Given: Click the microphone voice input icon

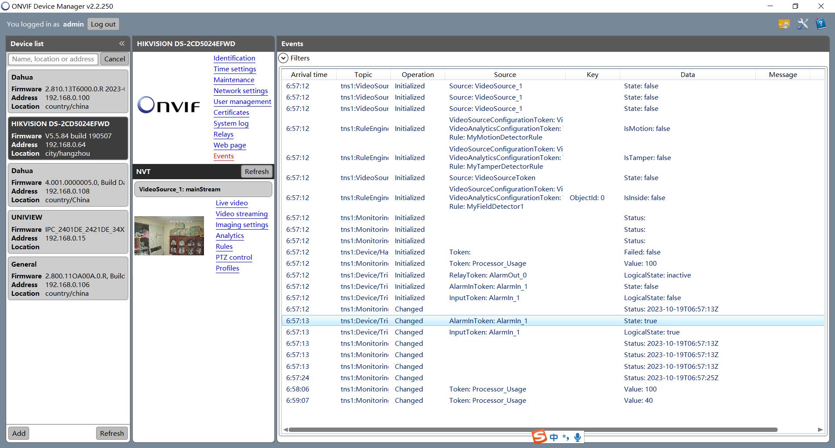Looking at the screenshot, I should click(x=578, y=437).
